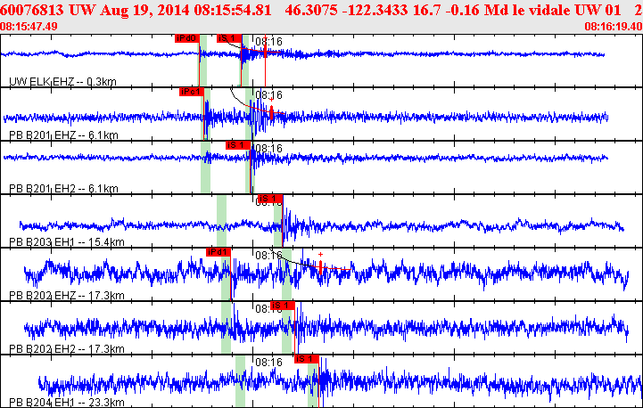Click the end time 08:16:19.40 label

pos(614,27)
